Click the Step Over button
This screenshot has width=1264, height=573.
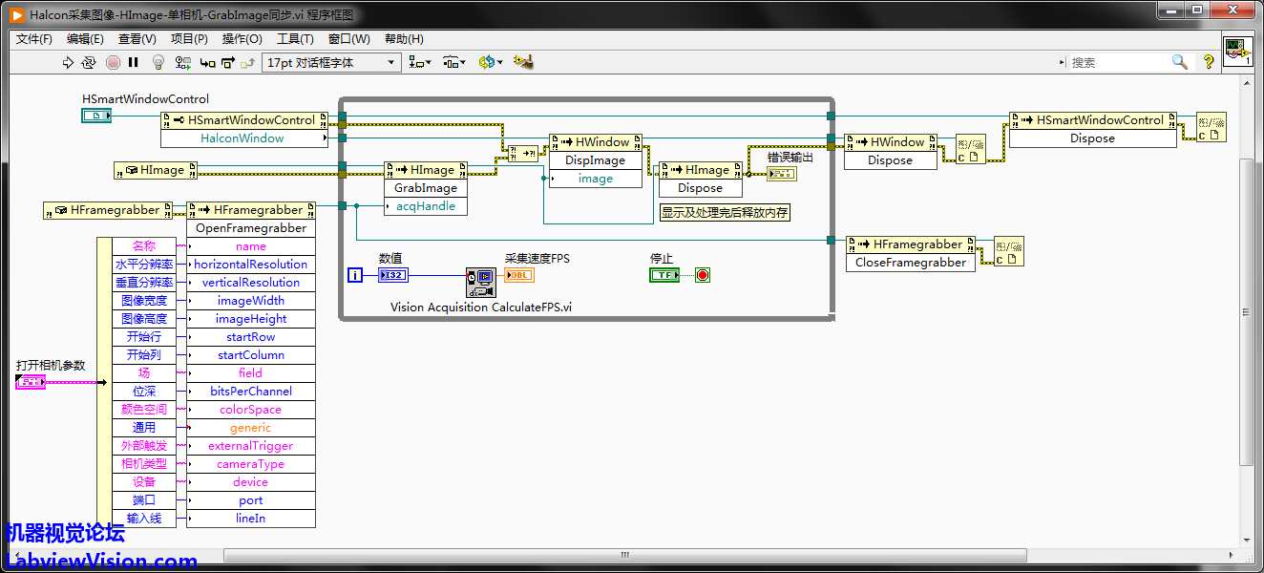pos(227,62)
